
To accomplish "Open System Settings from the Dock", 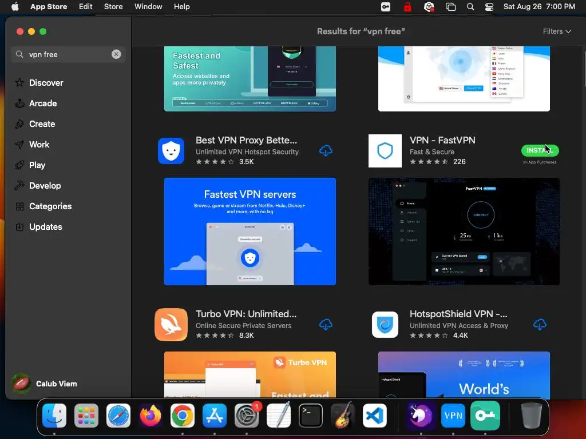I will pyautogui.click(x=247, y=416).
